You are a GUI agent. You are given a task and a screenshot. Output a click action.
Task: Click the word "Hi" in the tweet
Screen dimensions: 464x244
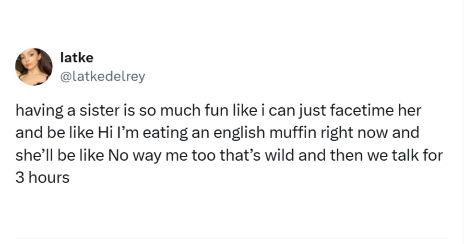(x=102, y=134)
